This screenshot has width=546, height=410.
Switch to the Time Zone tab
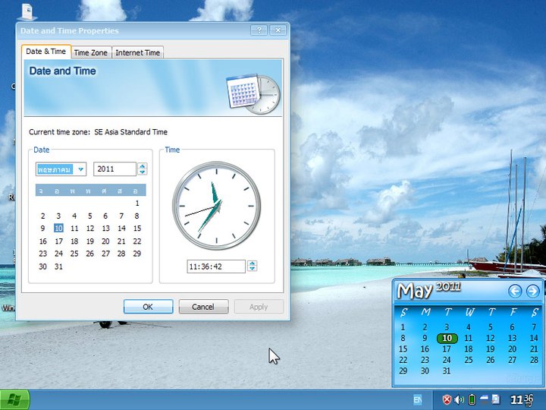click(x=90, y=52)
